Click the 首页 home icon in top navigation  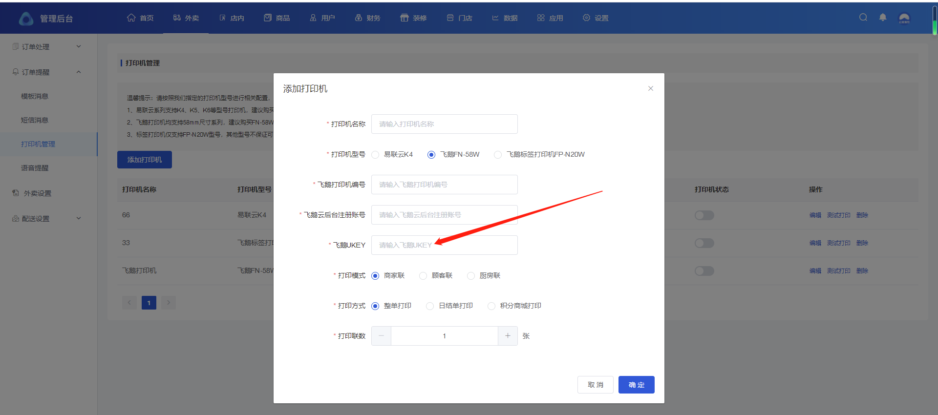click(x=131, y=18)
